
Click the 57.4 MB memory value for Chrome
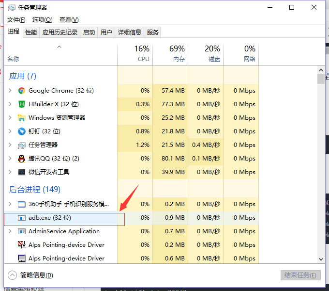(173, 91)
